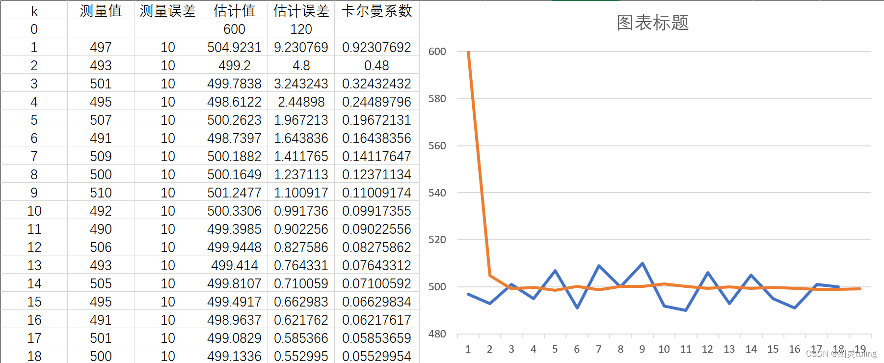
Task: Select the estimate cell 499.414
Action: tap(234, 265)
